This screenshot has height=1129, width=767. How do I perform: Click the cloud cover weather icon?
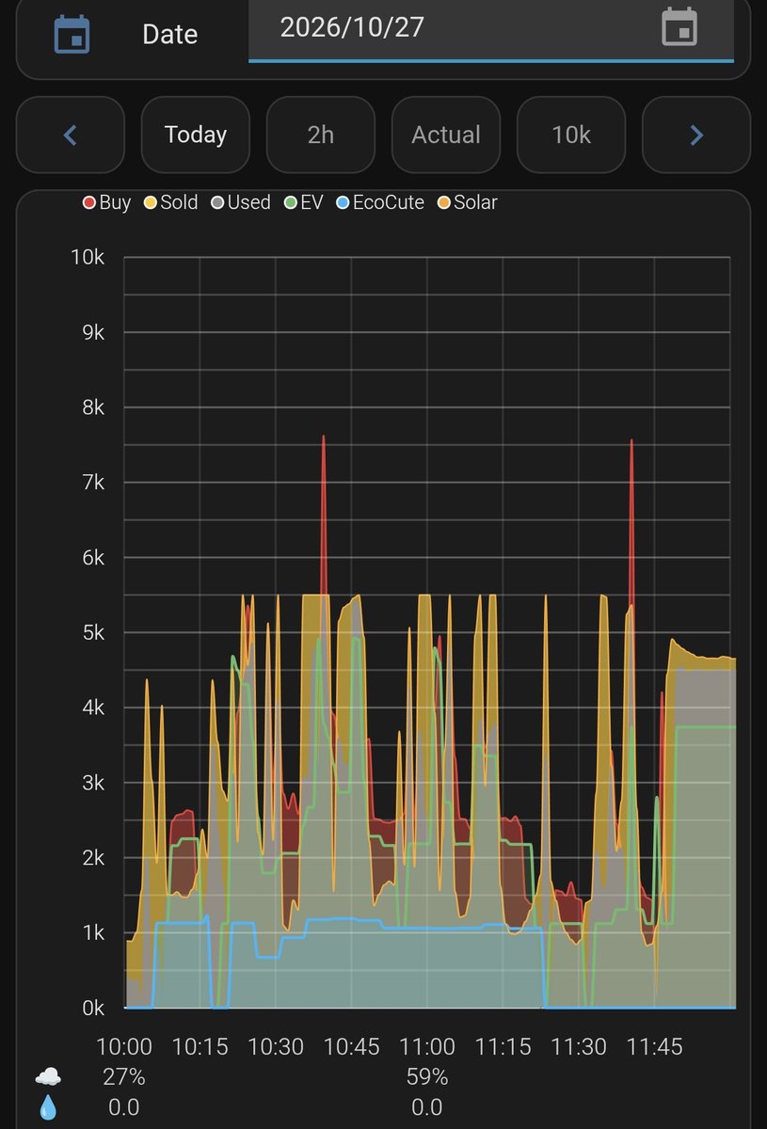point(47,1076)
